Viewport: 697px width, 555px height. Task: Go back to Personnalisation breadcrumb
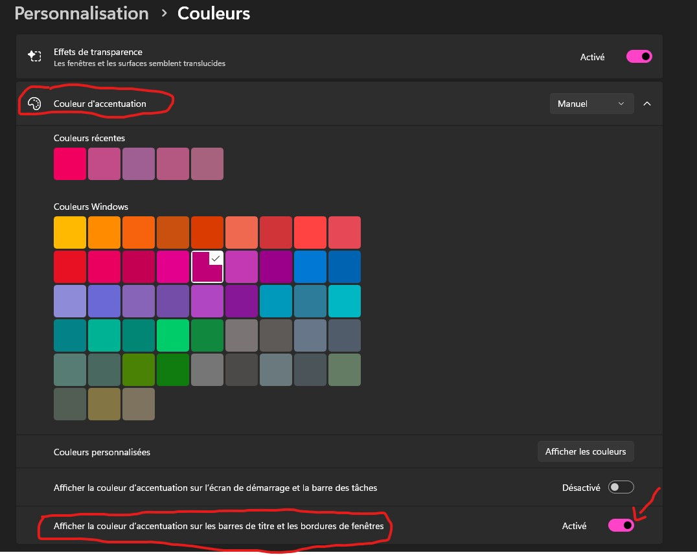pos(82,13)
